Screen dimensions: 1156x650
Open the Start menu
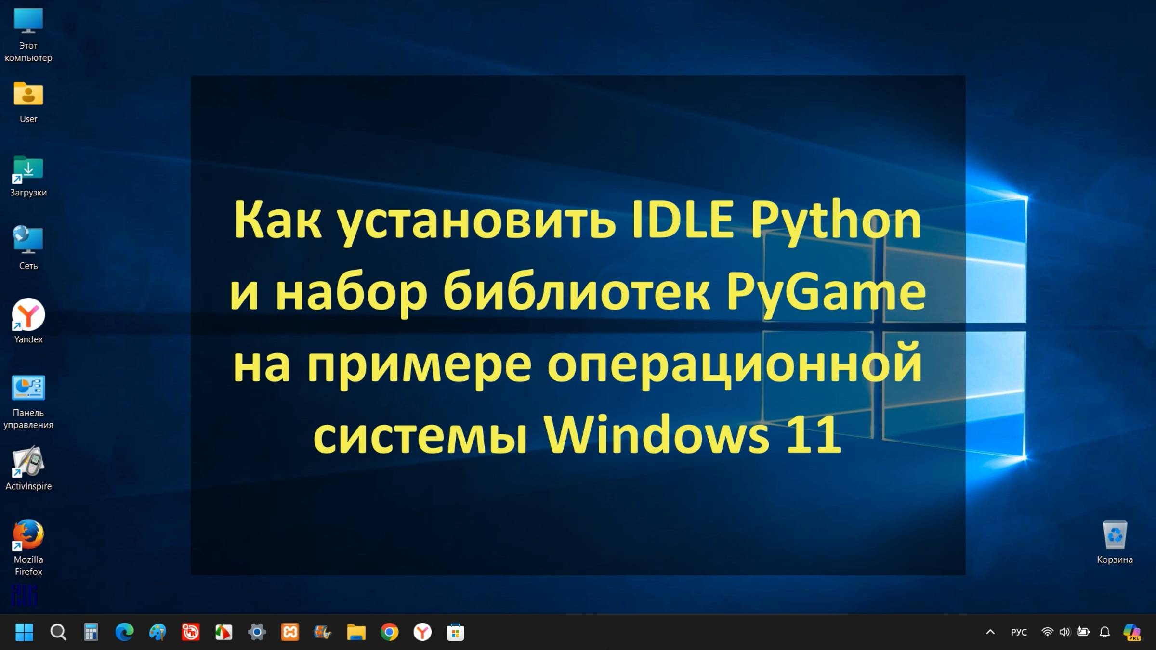[x=24, y=633]
